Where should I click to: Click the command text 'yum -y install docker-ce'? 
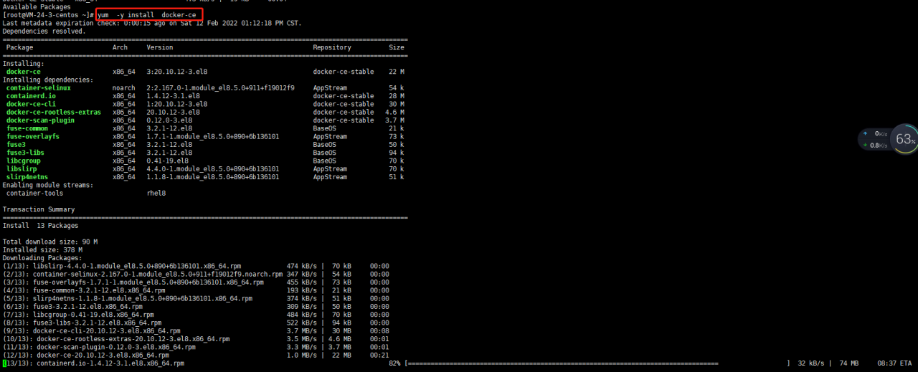coord(147,15)
